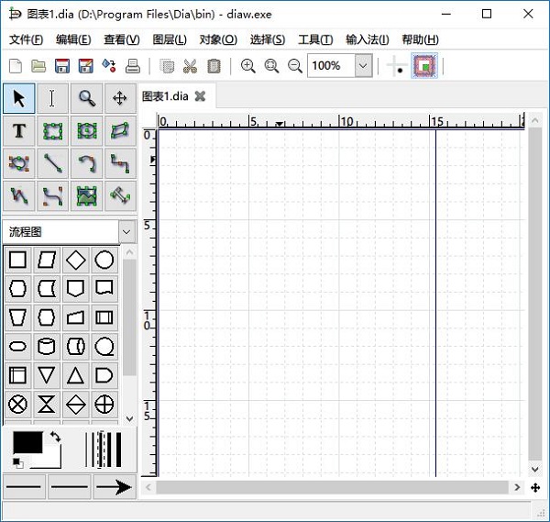
Task: Click the New file toolbar icon
Action: 16,66
